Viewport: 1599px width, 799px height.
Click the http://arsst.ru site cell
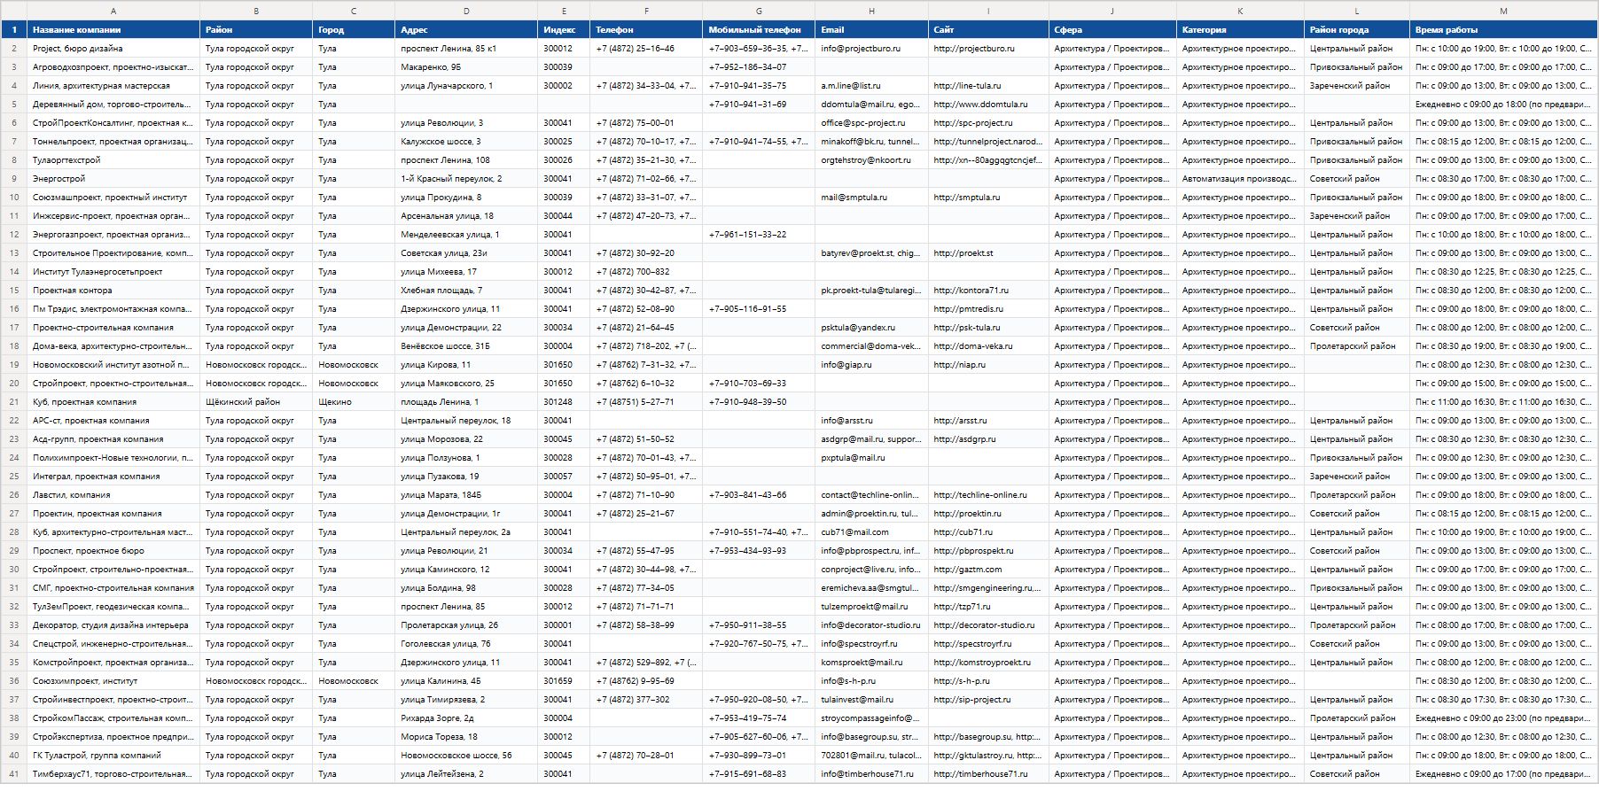click(988, 421)
